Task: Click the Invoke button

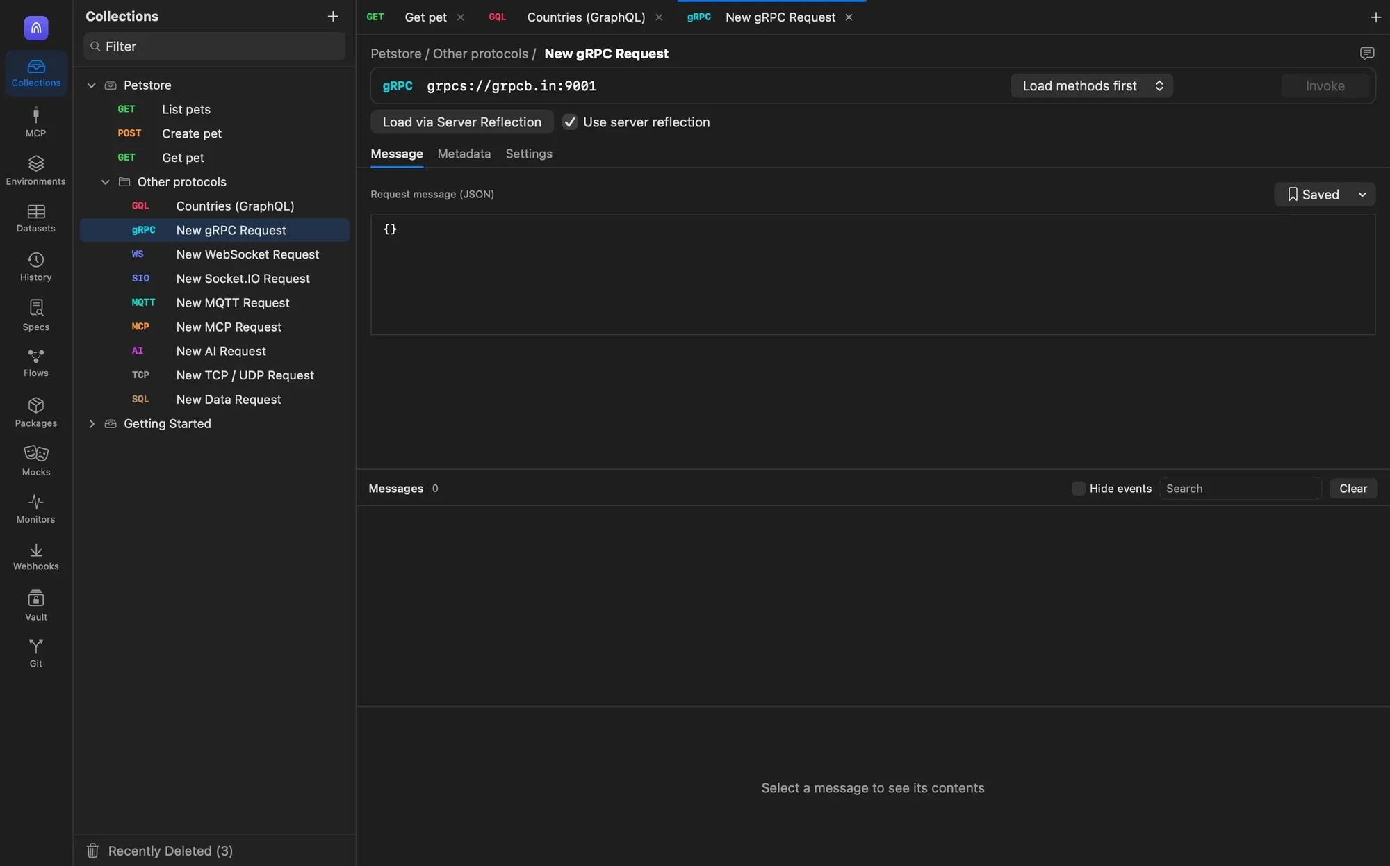Action: (x=1325, y=86)
